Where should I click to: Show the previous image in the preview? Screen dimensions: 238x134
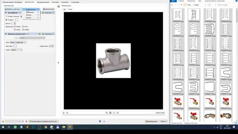pyautogui.click(x=64, y=113)
